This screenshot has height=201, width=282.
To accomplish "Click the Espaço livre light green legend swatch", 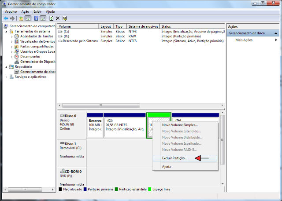I will tap(150, 189).
